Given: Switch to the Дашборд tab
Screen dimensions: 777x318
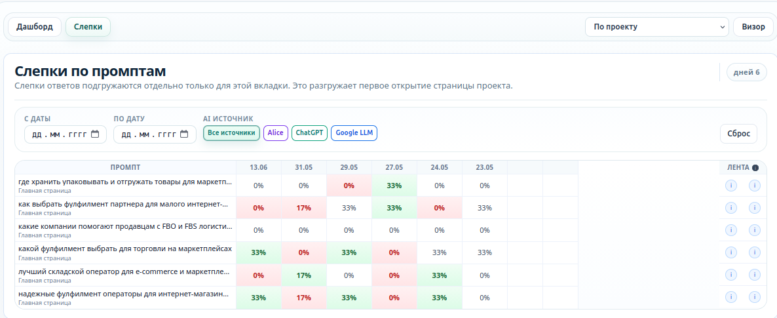Looking at the screenshot, I should tap(35, 27).
